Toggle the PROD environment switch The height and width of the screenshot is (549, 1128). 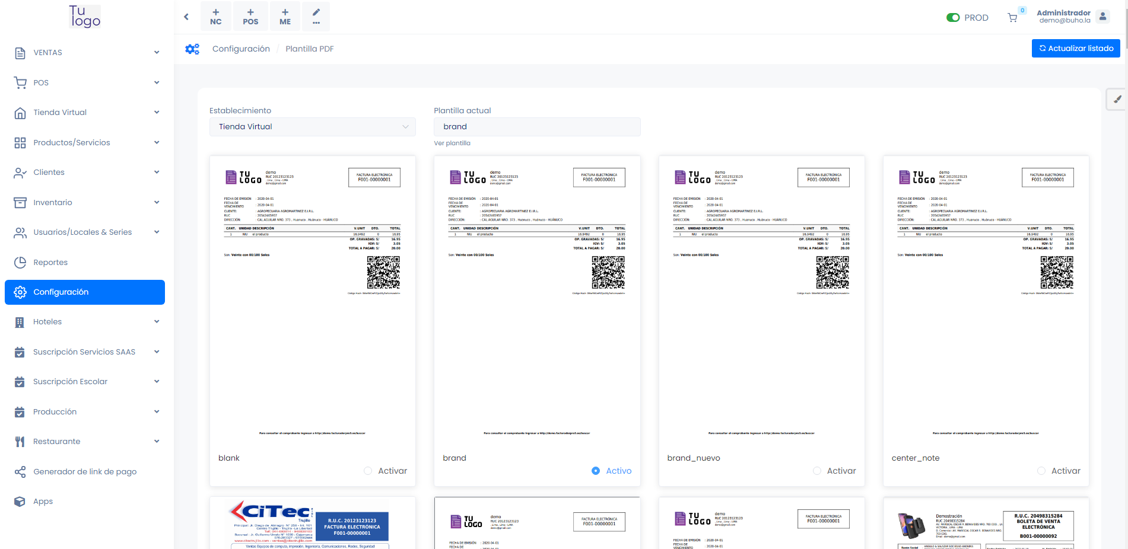(953, 18)
